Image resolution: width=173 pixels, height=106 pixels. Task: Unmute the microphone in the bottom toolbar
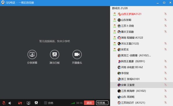coord(4,103)
